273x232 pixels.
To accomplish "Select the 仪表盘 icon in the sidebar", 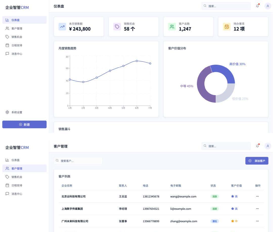I will click(8, 20).
